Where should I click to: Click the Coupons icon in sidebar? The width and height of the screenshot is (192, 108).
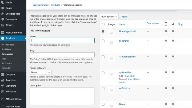(3, 74)
